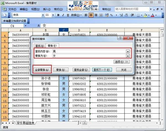Click the Font Color A icon
The image size is (166, 131).
[x=152, y=15]
